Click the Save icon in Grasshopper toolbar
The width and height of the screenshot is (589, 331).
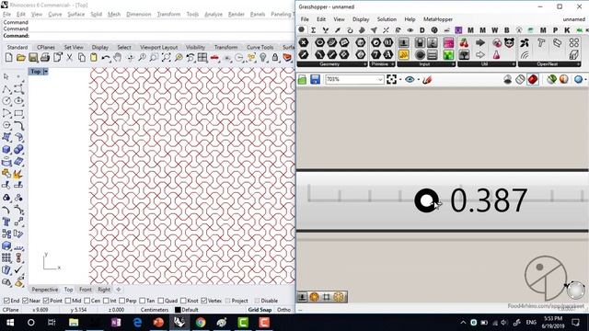(x=315, y=79)
